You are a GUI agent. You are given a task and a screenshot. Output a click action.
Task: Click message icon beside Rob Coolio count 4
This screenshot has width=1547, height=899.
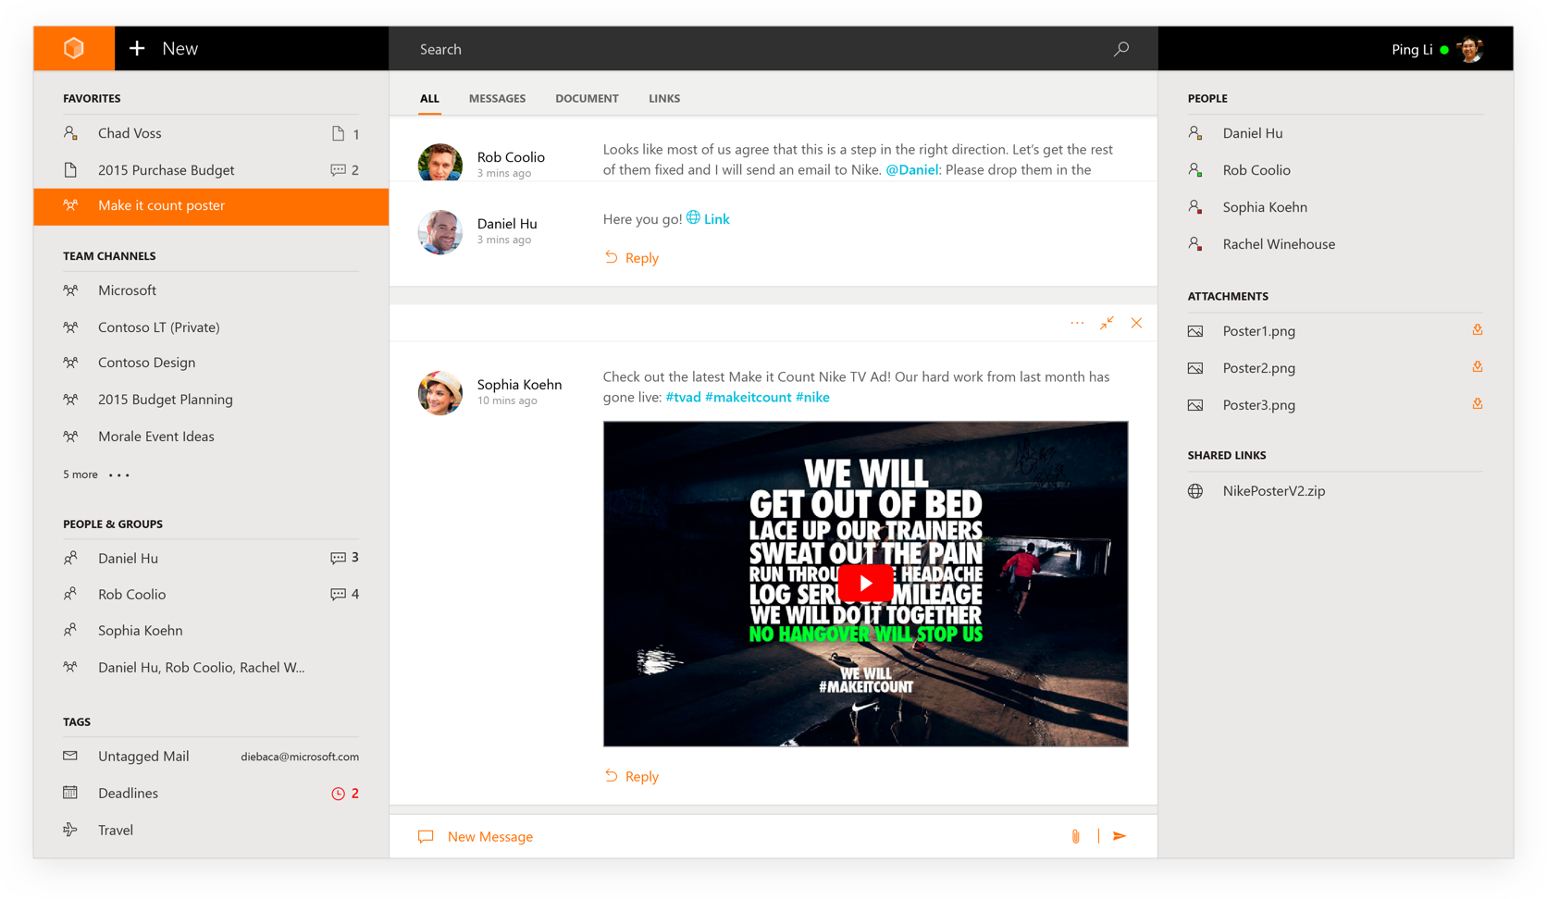tap(338, 594)
